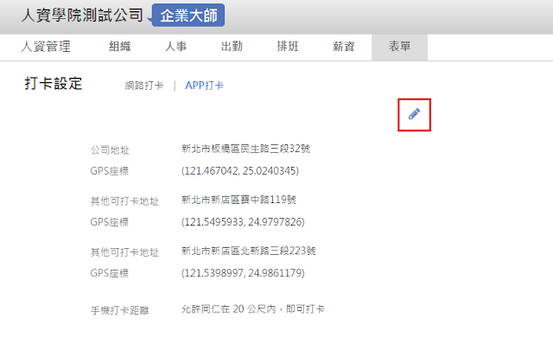
Task: Click text 允許同仁在 20 公尺內，即可打卡
Action: pos(253,309)
